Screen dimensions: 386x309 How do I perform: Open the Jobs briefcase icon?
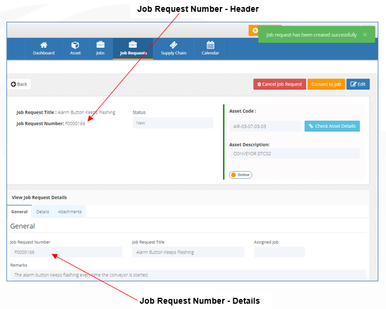pos(100,45)
